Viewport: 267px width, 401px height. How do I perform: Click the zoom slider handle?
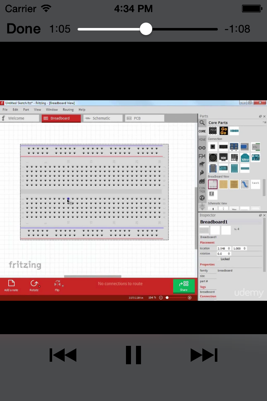[x=167, y=297]
